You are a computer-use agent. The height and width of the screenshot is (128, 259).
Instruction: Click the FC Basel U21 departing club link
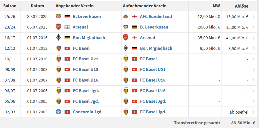pos(85,59)
